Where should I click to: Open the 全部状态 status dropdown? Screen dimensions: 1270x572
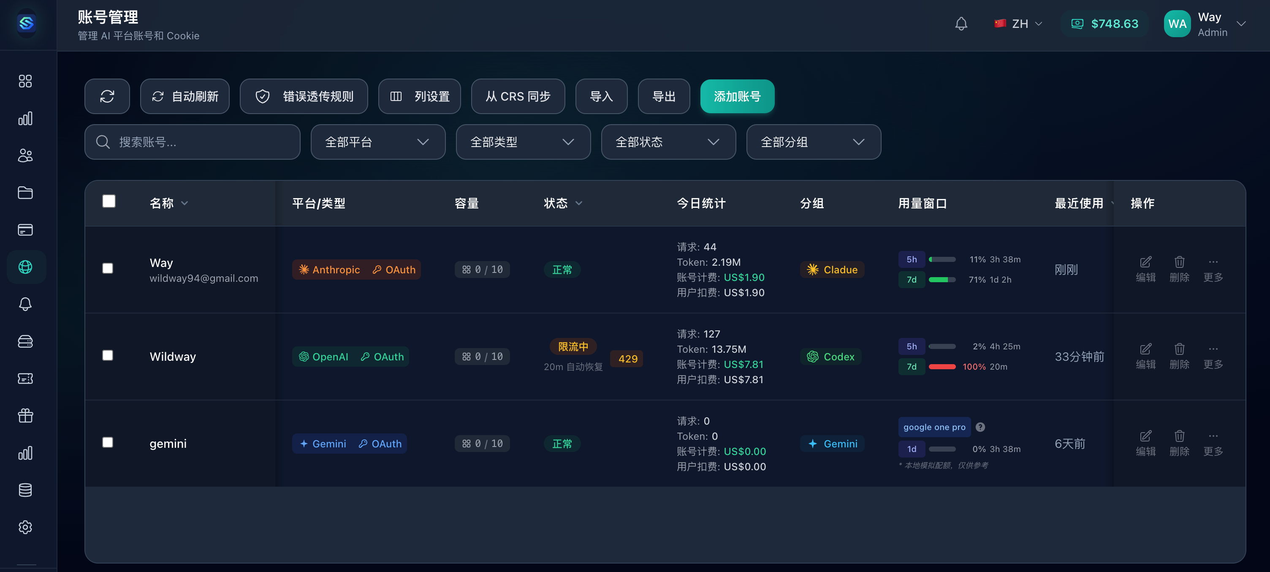pos(668,142)
